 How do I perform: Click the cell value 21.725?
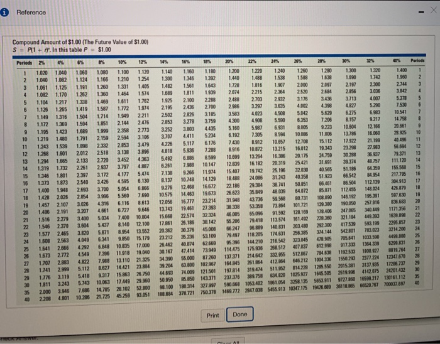pyautogui.click(x=103, y=297)
